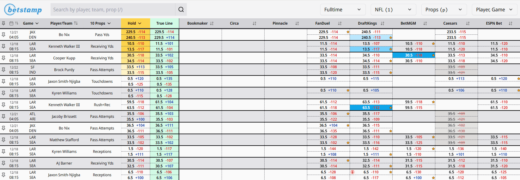Click DraftKings column sort icon
520x180 pixels.
(x=382, y=23)
